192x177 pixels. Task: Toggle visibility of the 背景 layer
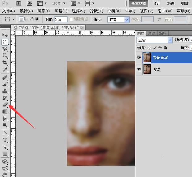point(139,69)
